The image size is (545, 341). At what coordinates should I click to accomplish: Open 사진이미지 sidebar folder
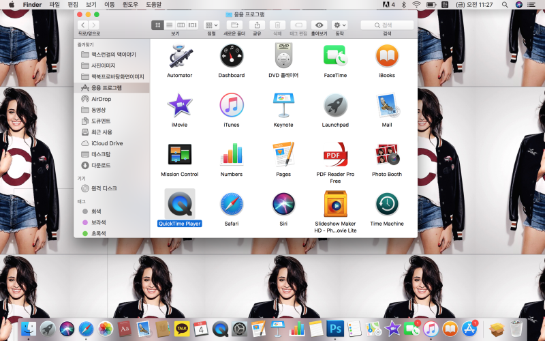[x=112, y=65]
